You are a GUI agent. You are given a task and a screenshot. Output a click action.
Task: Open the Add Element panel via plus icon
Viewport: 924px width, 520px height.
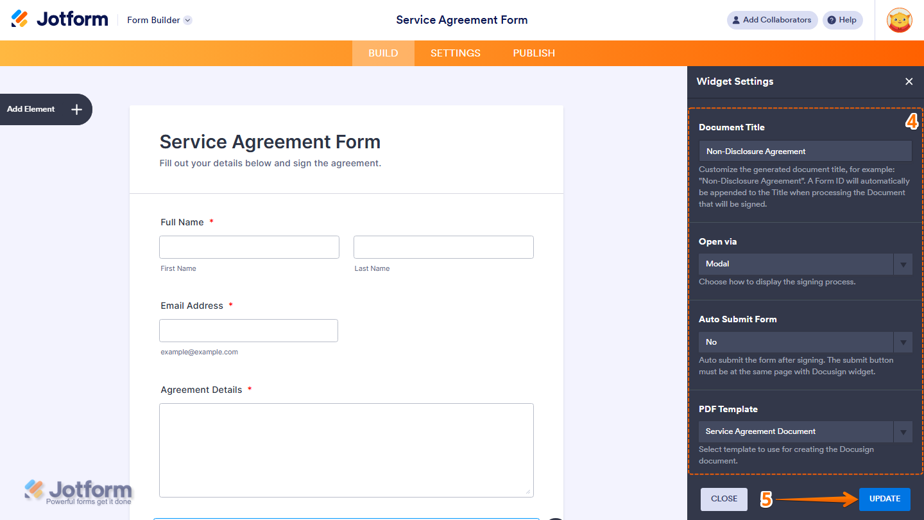(76, 109)
